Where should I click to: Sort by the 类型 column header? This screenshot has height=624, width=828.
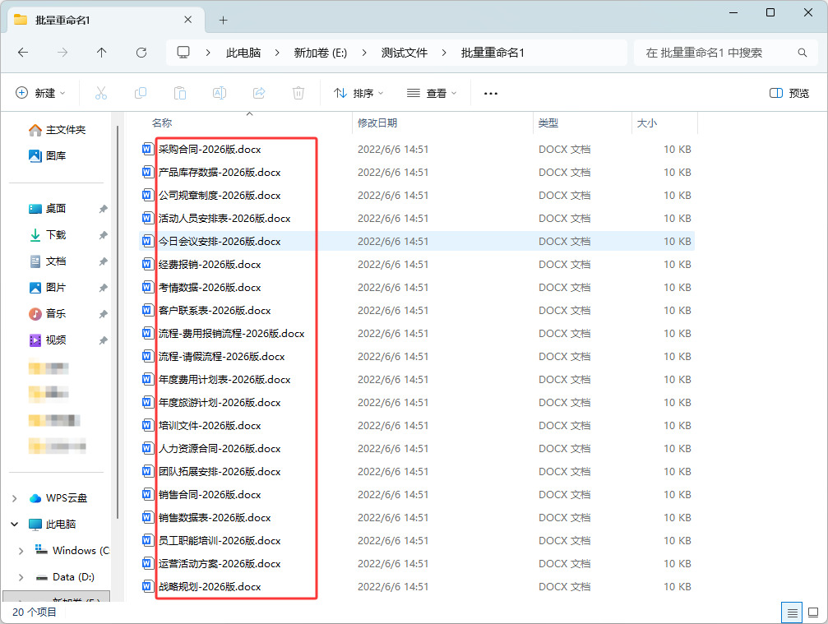click(x=548, y=123)
